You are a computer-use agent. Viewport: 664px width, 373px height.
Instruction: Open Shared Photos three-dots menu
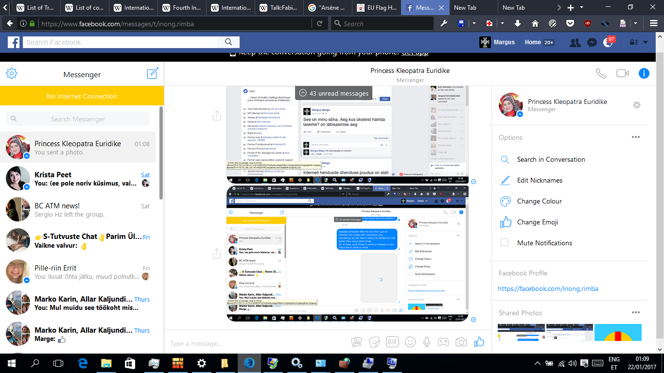[x=636, y=313]
